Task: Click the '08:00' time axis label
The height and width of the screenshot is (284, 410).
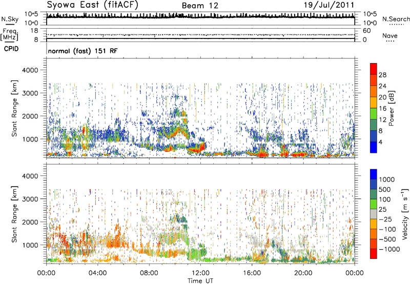Action: (x=149, y=273)
